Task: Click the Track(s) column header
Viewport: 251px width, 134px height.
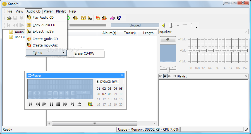Action: click(127, 33)
